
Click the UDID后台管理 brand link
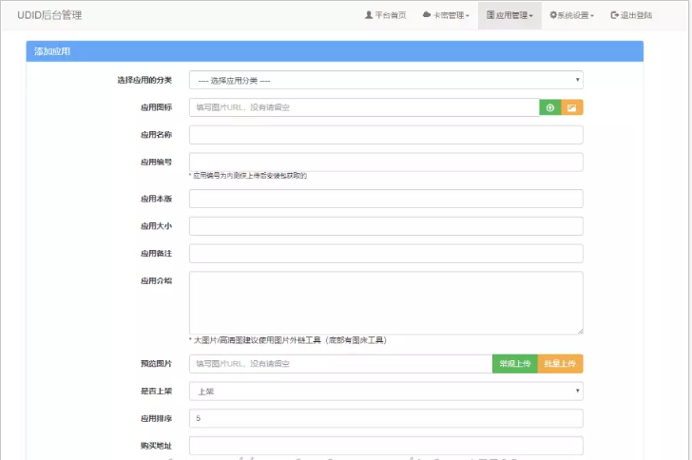coord(49,15)
